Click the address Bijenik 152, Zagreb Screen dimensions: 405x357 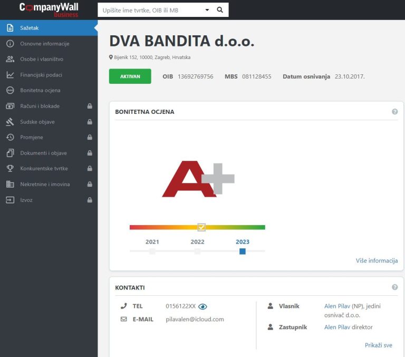coord(152,57)
